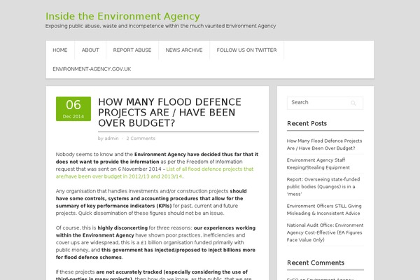The height and width of the screenshot is (280, 420).
Task: Open the 2 Comments link
Action: pyautogui.click(x=141, y=139)
